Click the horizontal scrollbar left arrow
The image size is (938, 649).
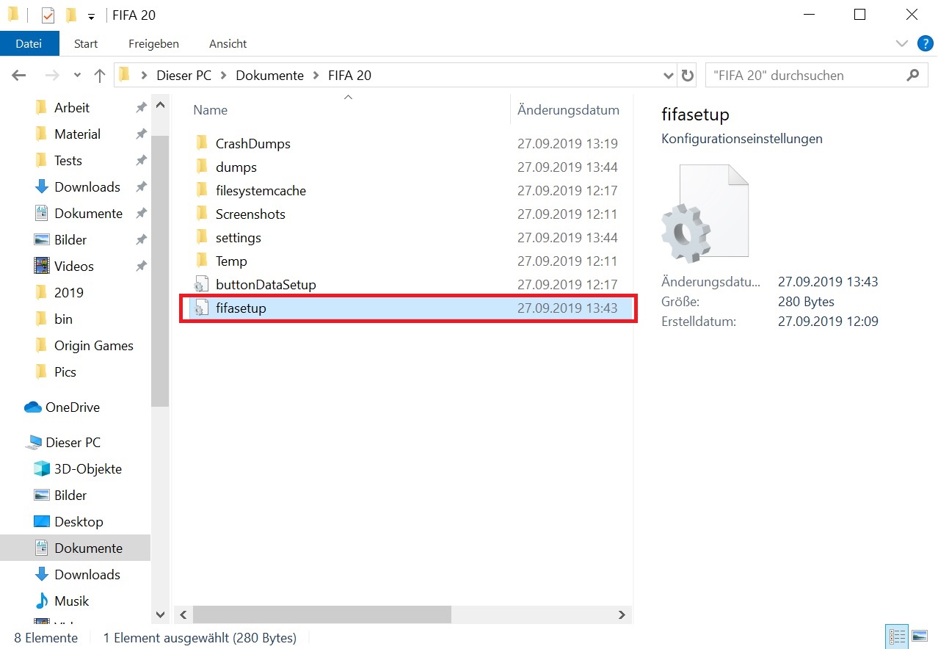point(183,614)
